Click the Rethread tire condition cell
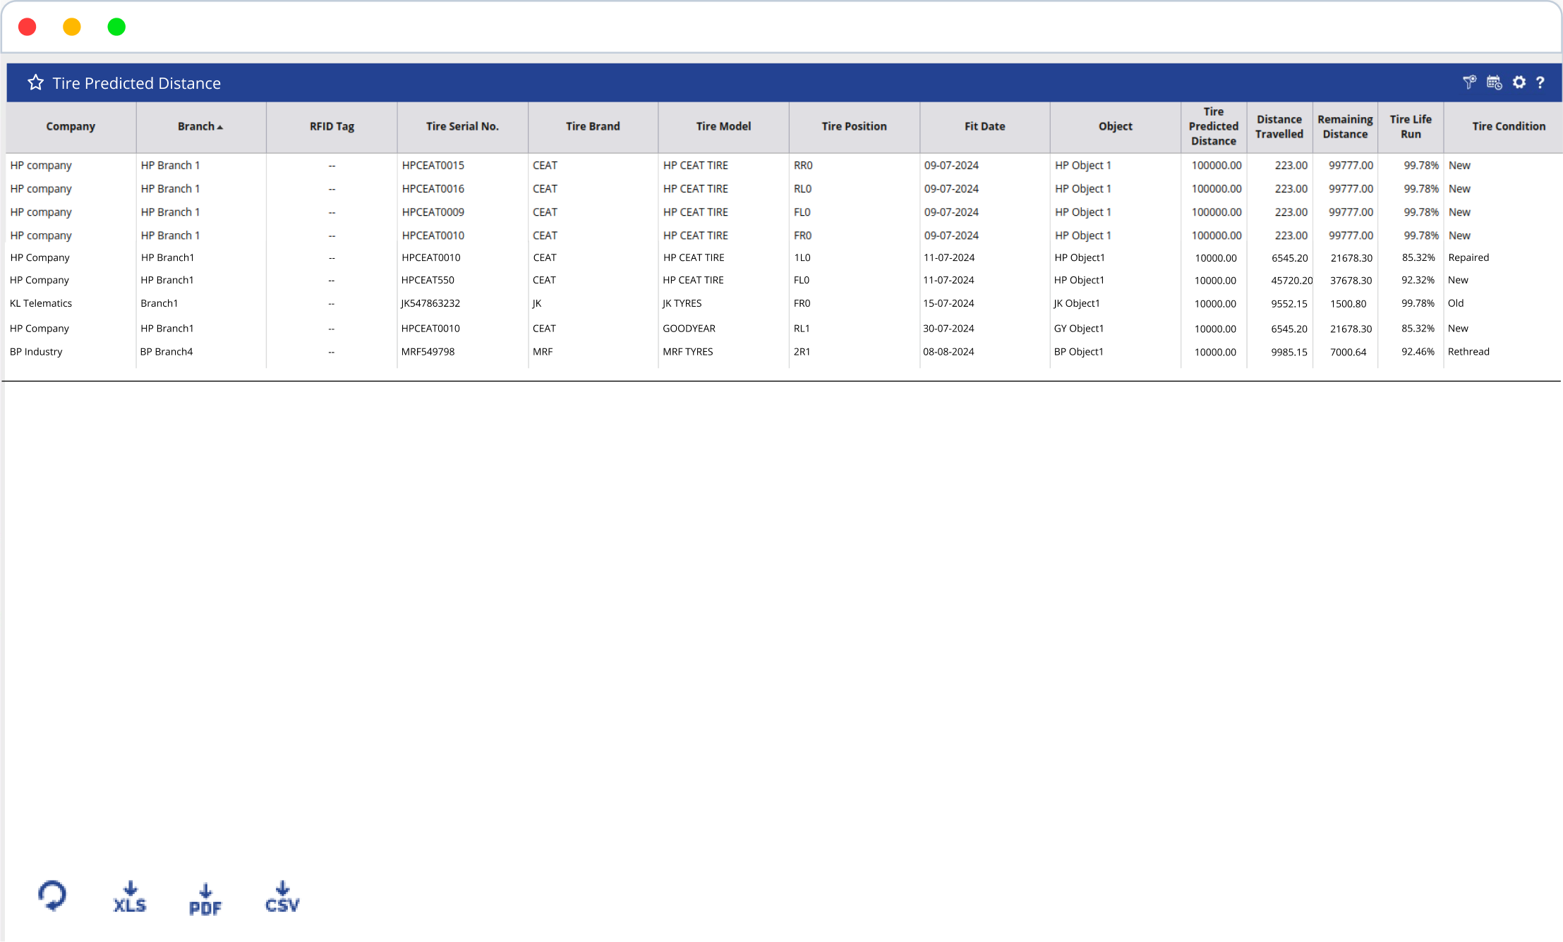This screenshot has height=942, width=1563. [1468, 352]
